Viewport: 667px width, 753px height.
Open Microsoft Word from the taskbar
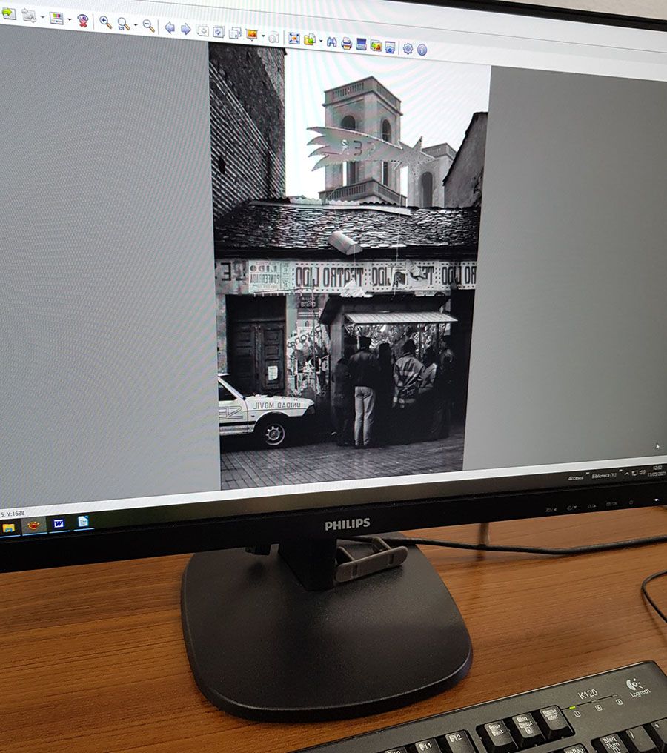[58, 524]
